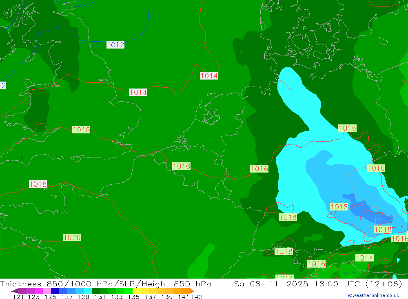Image resolution: width=408 pixels, height=299 pixels.
Task: Click the legend value 137
Action: tap(150, 297)
